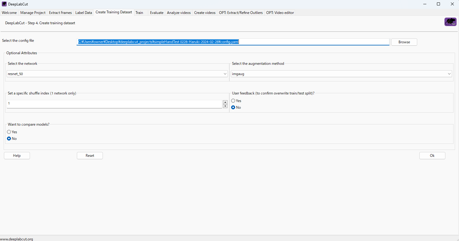Click the Browse button for config file
Image resolution: width=459 pixels, height=241 pixels.
click(404, 42)
